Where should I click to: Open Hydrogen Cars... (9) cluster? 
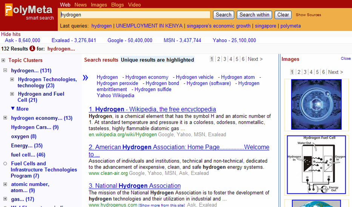[35, 127]
